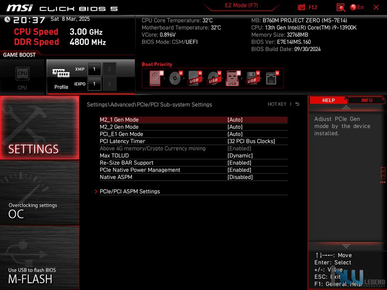This screenshot has width=387, height=290.
Task: Change PCI Latency Timer [32 PCI Bus Clocks]
Action: coord(251,141)
